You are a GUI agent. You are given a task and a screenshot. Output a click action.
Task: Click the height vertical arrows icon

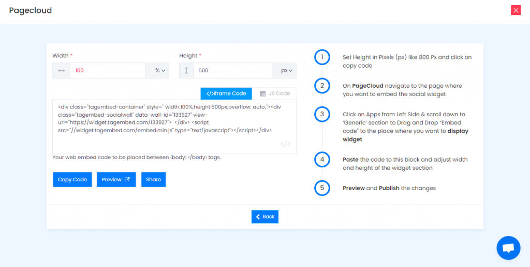186,71
